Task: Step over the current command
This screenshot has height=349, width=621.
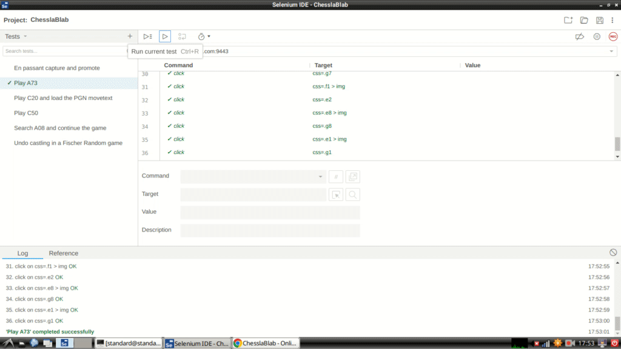Action: point(183,36)
